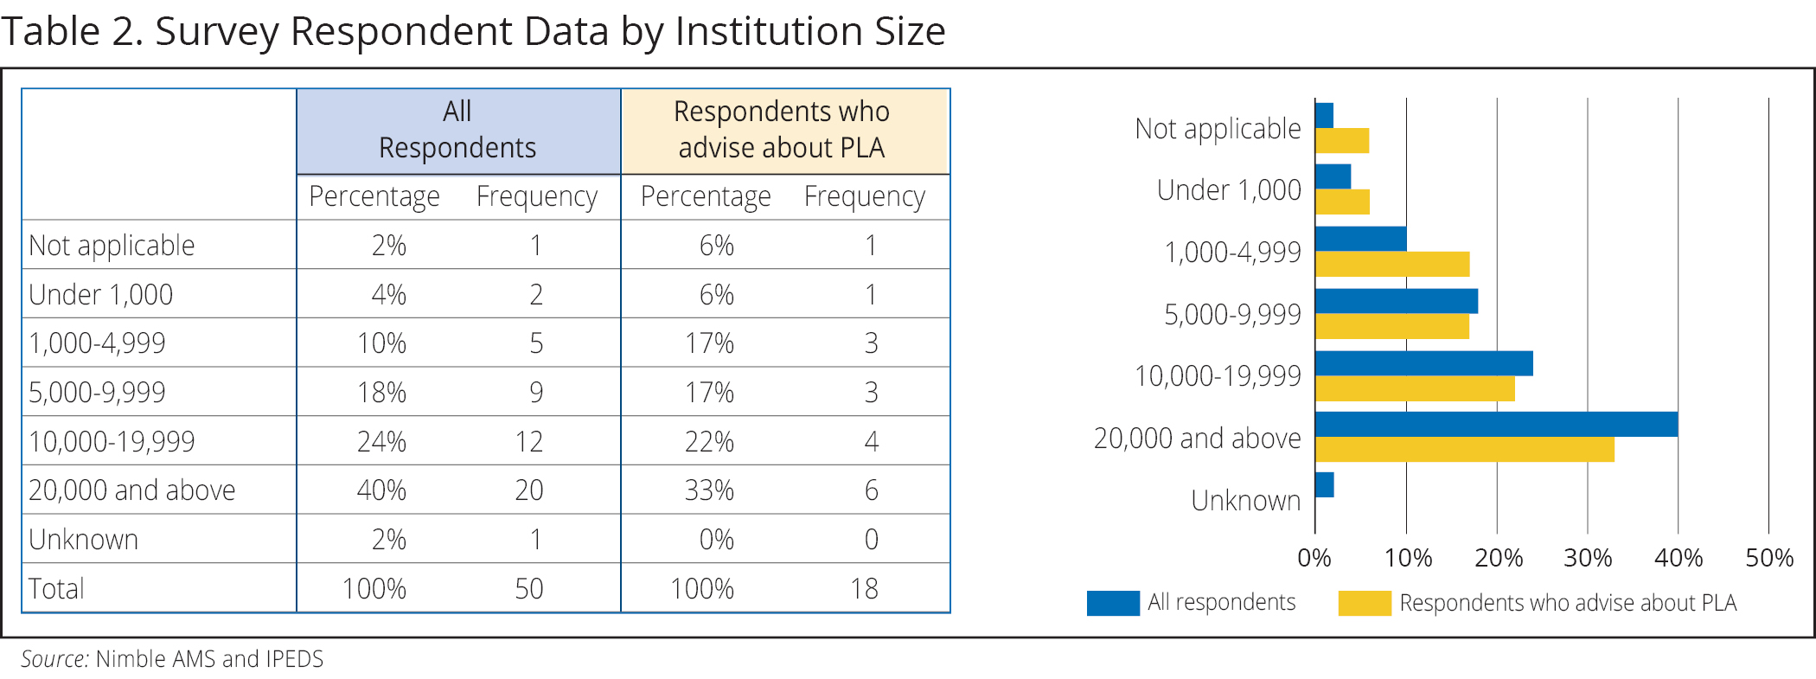Click the blue "All respondents" legend swatch
The image size is (1816, 679).
pos(1112,603)
